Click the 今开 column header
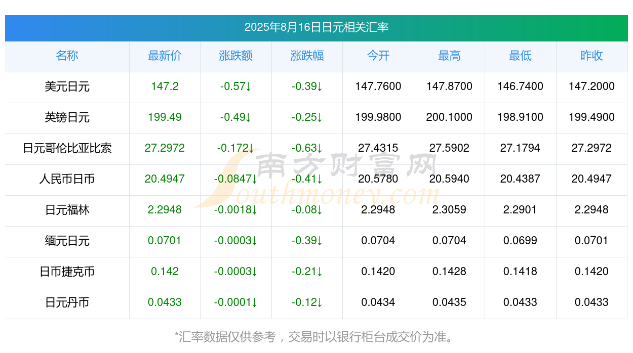The image size is (633, 353). point(378,56)
